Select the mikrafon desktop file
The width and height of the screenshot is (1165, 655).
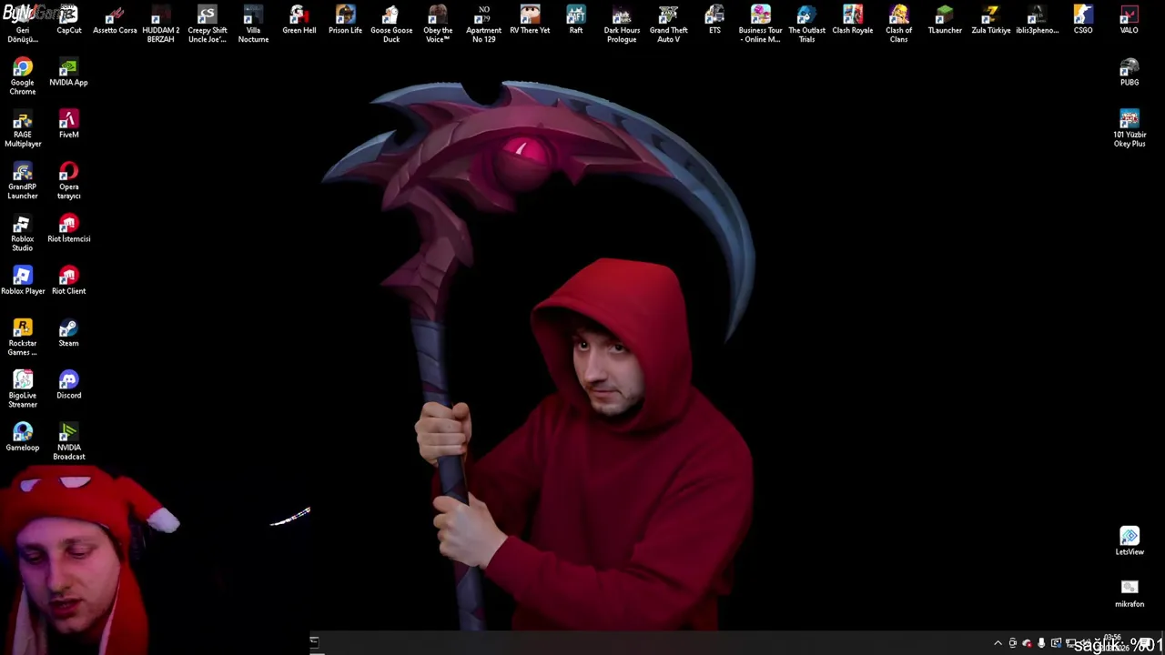[1130, 593]
